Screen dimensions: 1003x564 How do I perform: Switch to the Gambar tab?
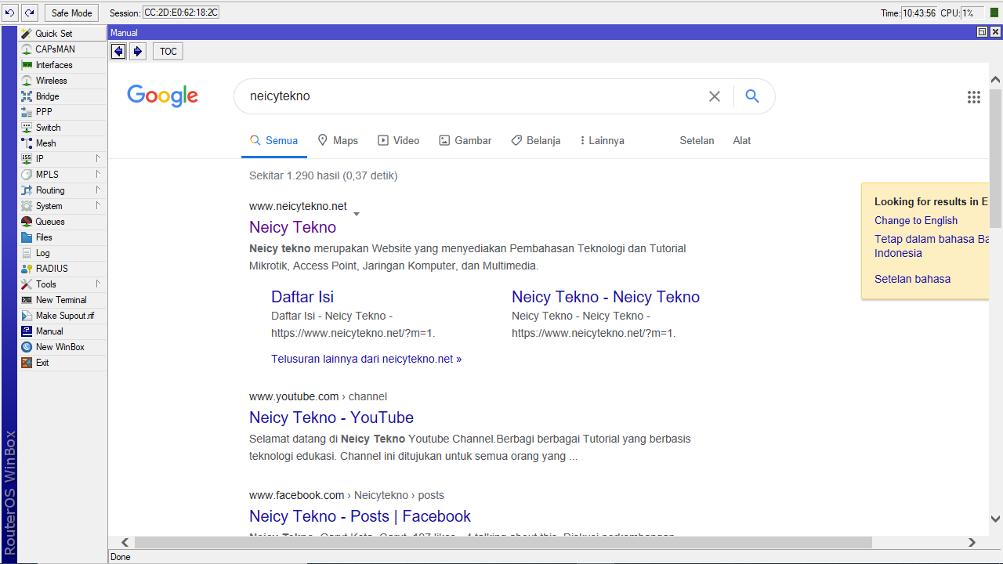click(465, 140)
